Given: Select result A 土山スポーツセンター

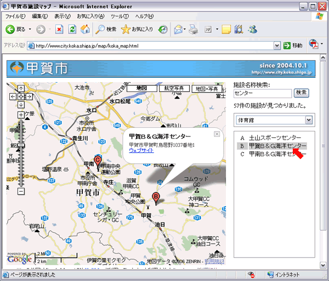Looking at the screenshot, I should coord(271,138).
